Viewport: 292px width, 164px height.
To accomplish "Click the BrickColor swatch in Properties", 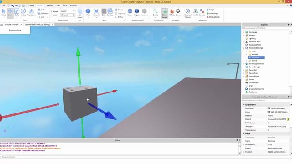I will 269,108.
